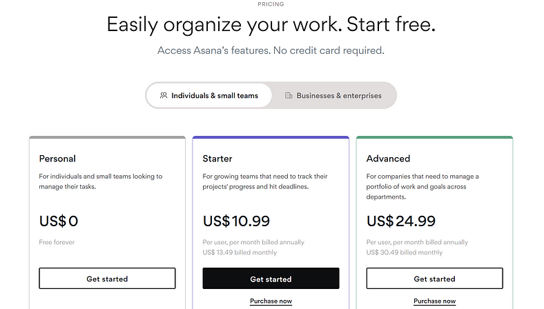Click the "Easily organize your work" headline
544x309 pixels.
[x=271, y=26]
